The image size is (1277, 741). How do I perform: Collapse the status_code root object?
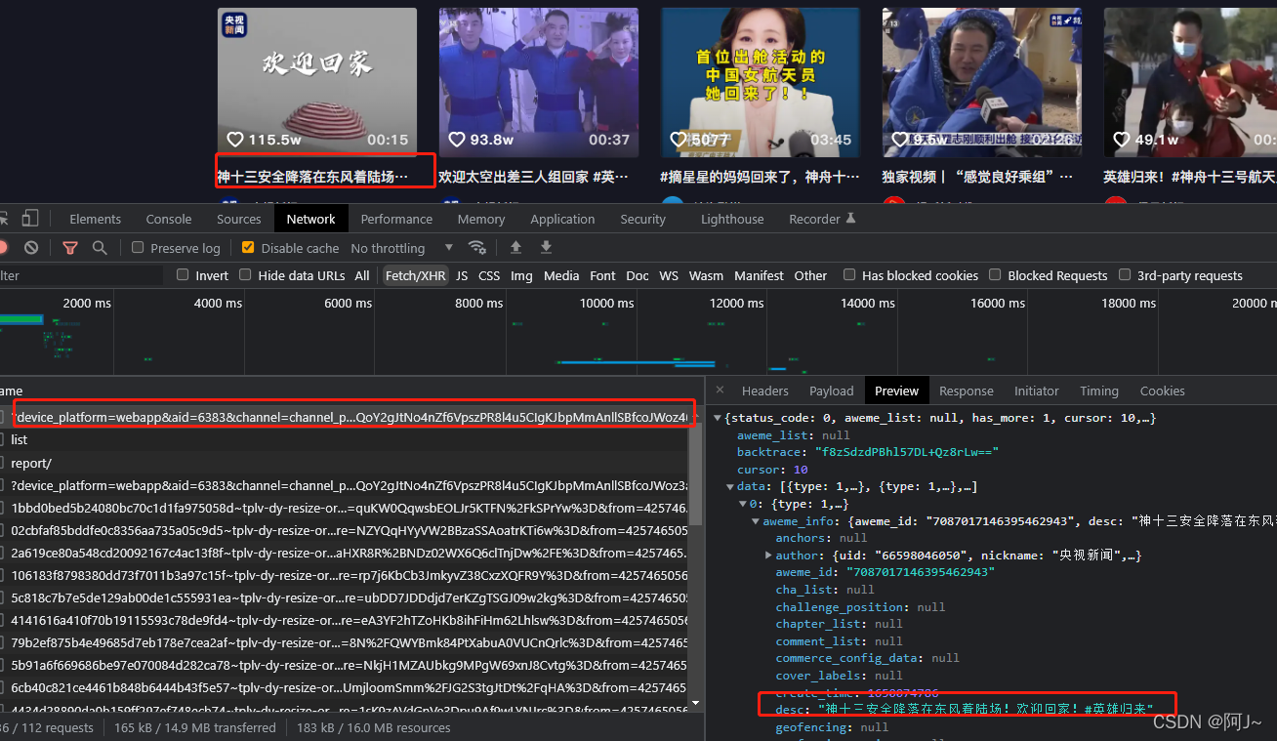pos(718,418)
